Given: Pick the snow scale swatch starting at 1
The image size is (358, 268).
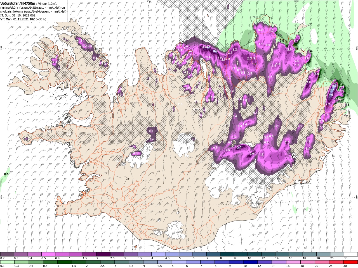Looking at the screenshot, I should (x=76, y=254).
